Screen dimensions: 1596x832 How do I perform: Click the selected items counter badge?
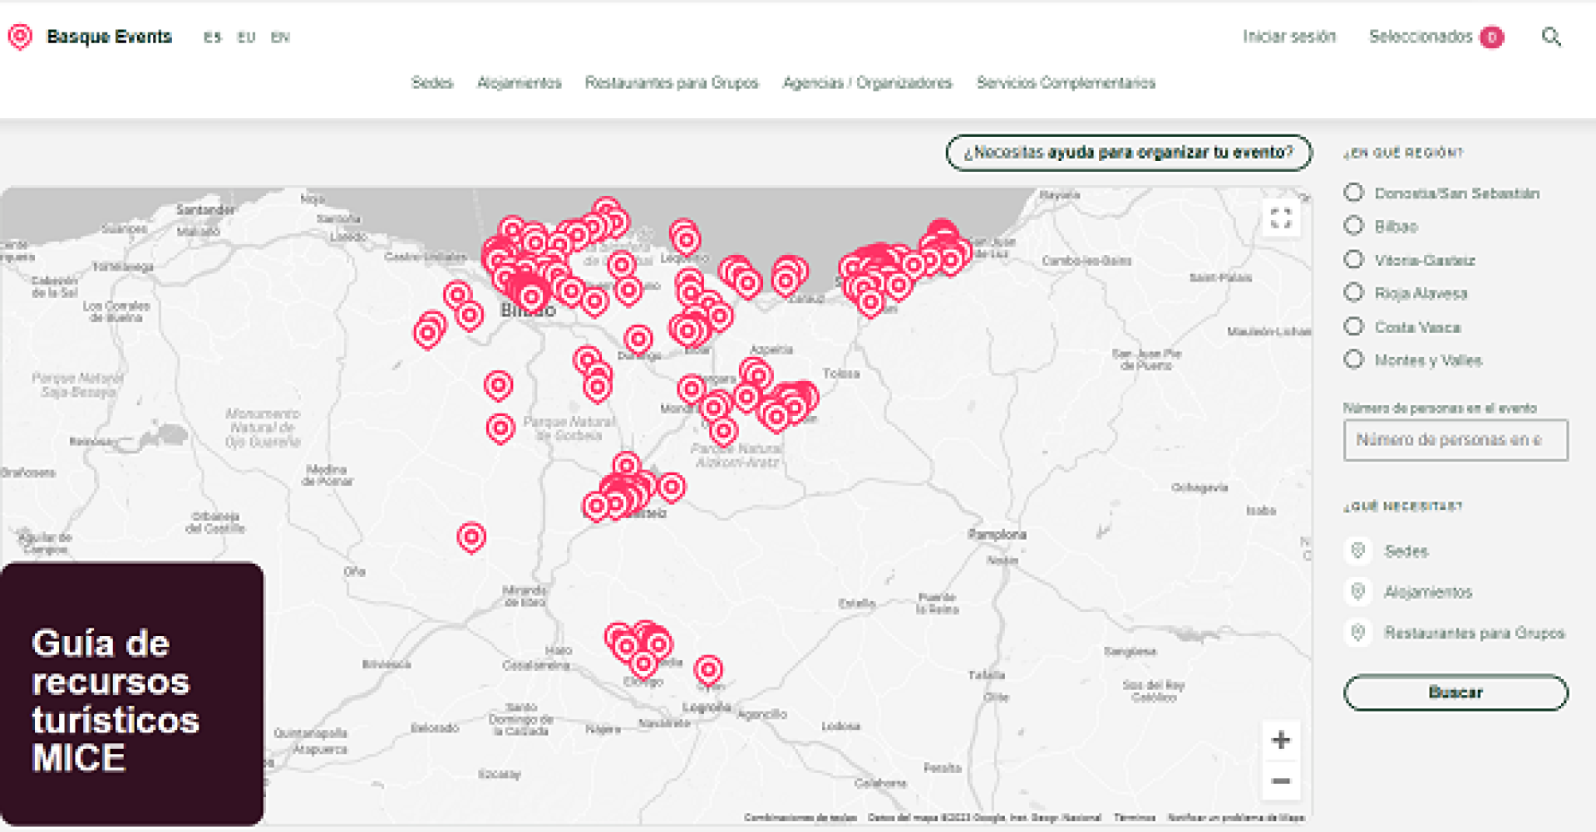click(x=1492, y=37)
